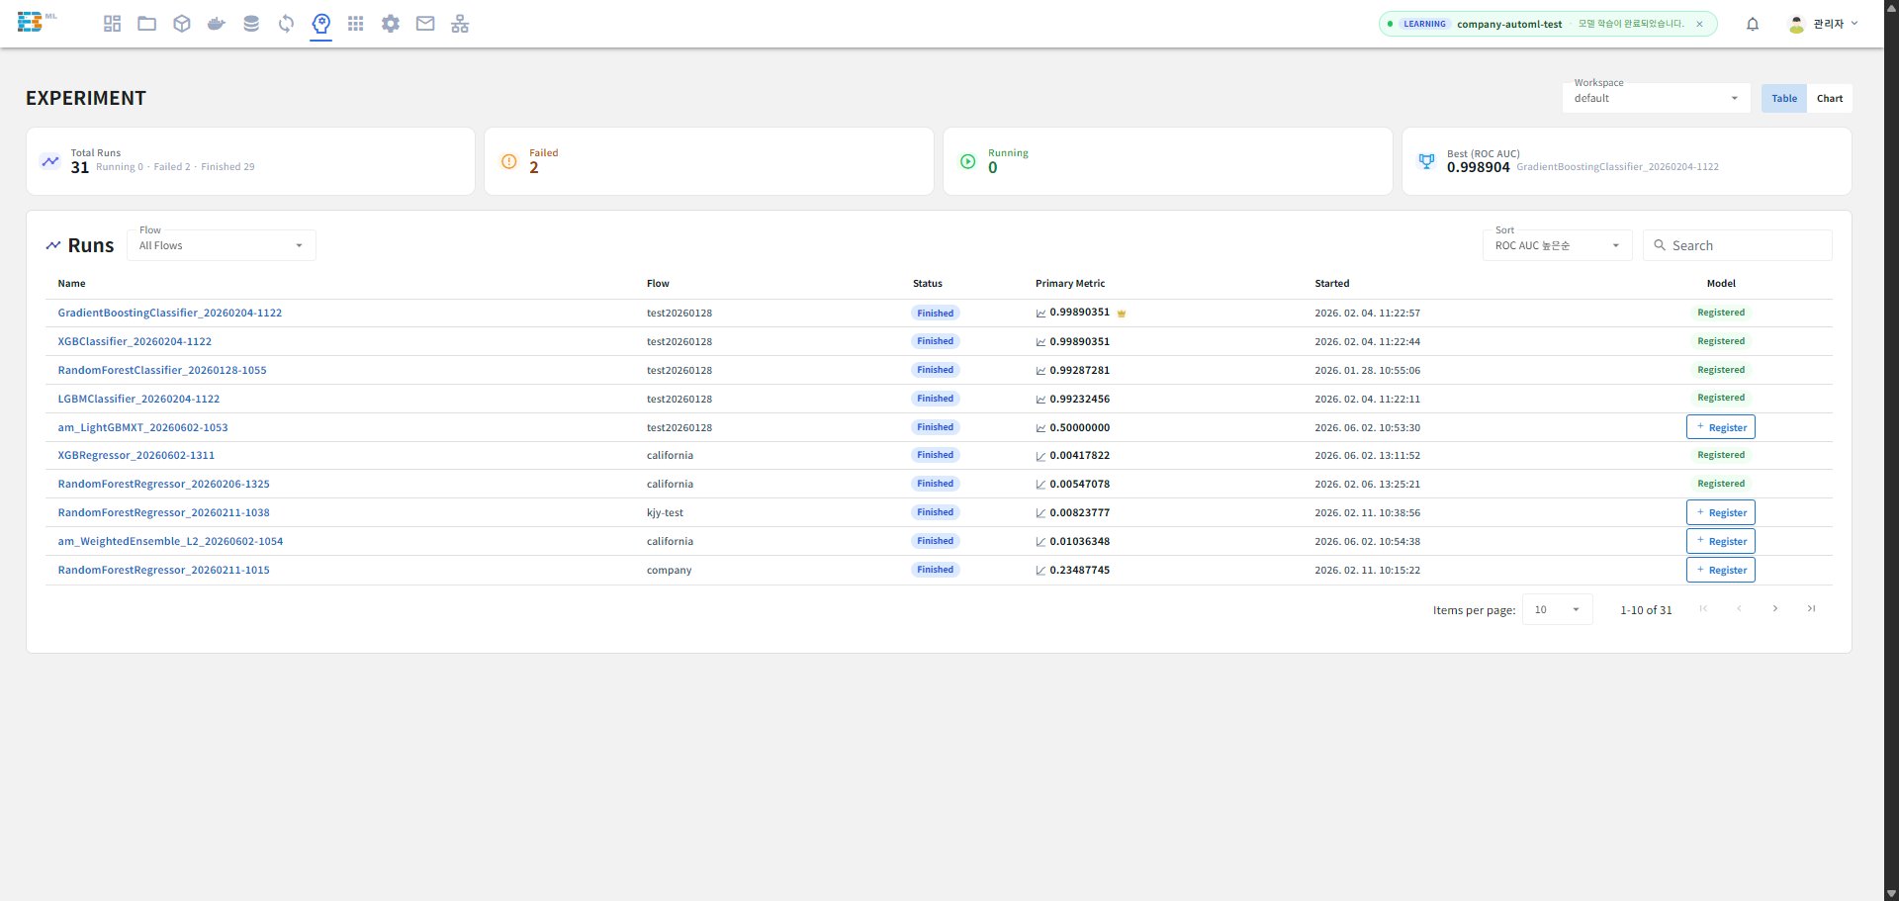The image size is (1899, 901).
Task: Register the RandomForestRegressor_20260211-1038 model
Action: [1721, 512]
